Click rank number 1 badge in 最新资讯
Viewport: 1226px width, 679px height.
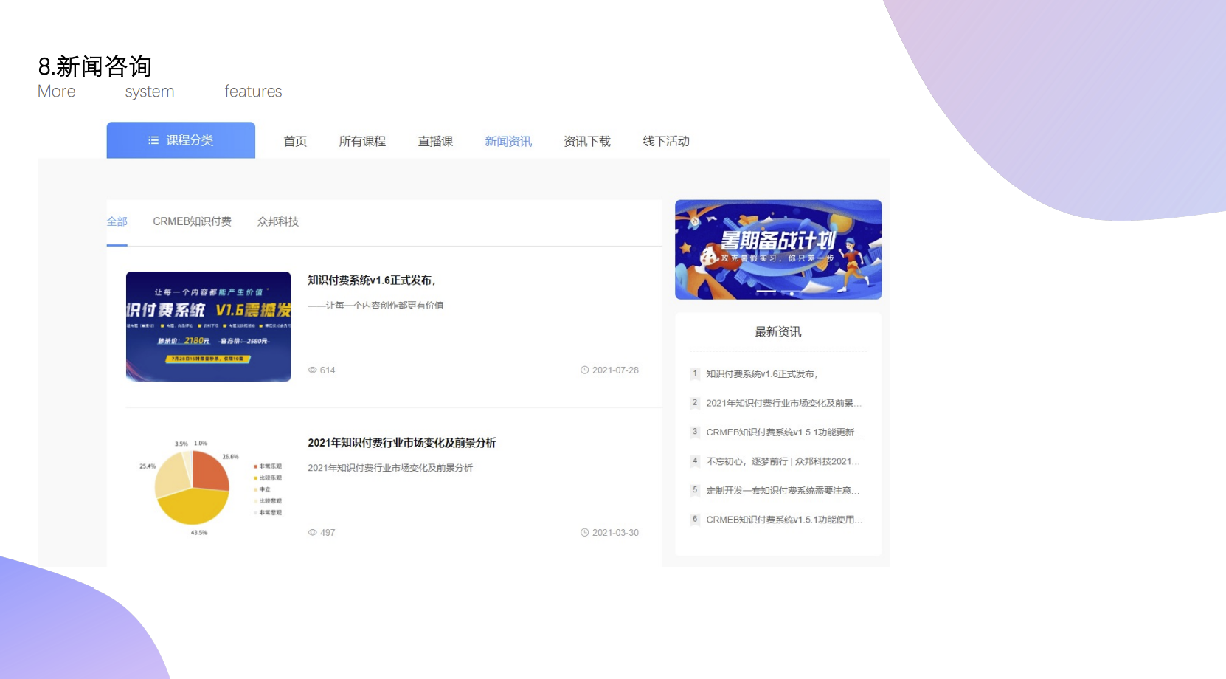coord(695,374)
